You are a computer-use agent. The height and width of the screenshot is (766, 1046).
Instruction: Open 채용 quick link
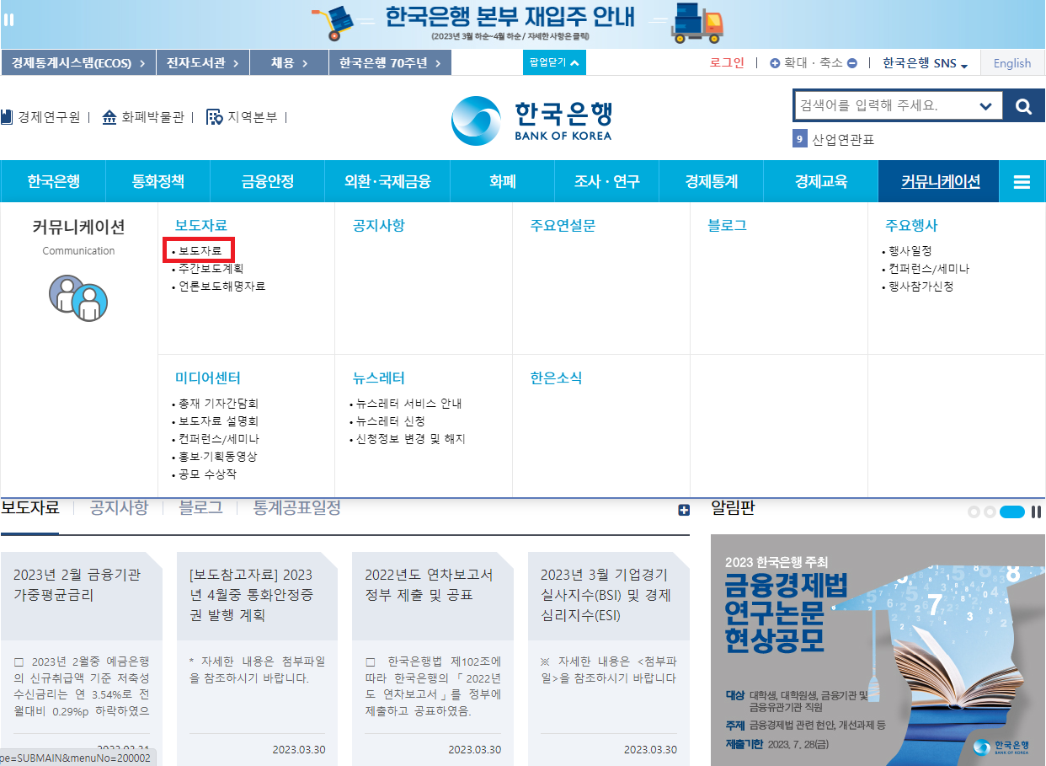[289, 63]
